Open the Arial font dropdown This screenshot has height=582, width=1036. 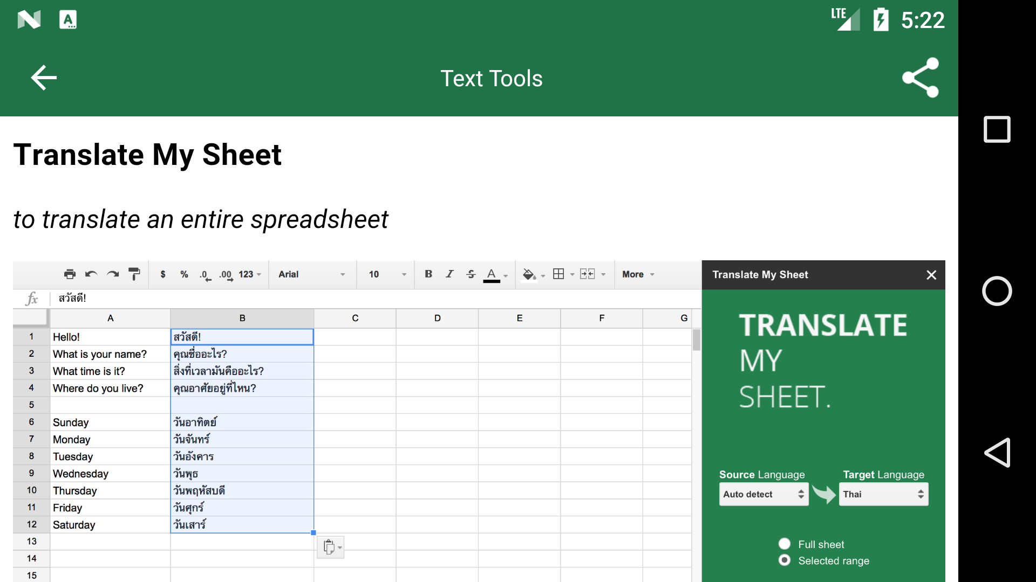coord(311,274)
